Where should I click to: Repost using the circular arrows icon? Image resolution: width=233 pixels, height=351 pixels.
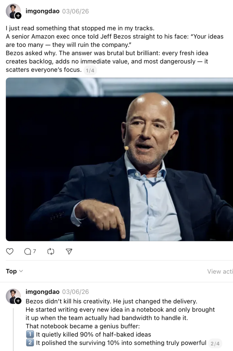[51, 251]
